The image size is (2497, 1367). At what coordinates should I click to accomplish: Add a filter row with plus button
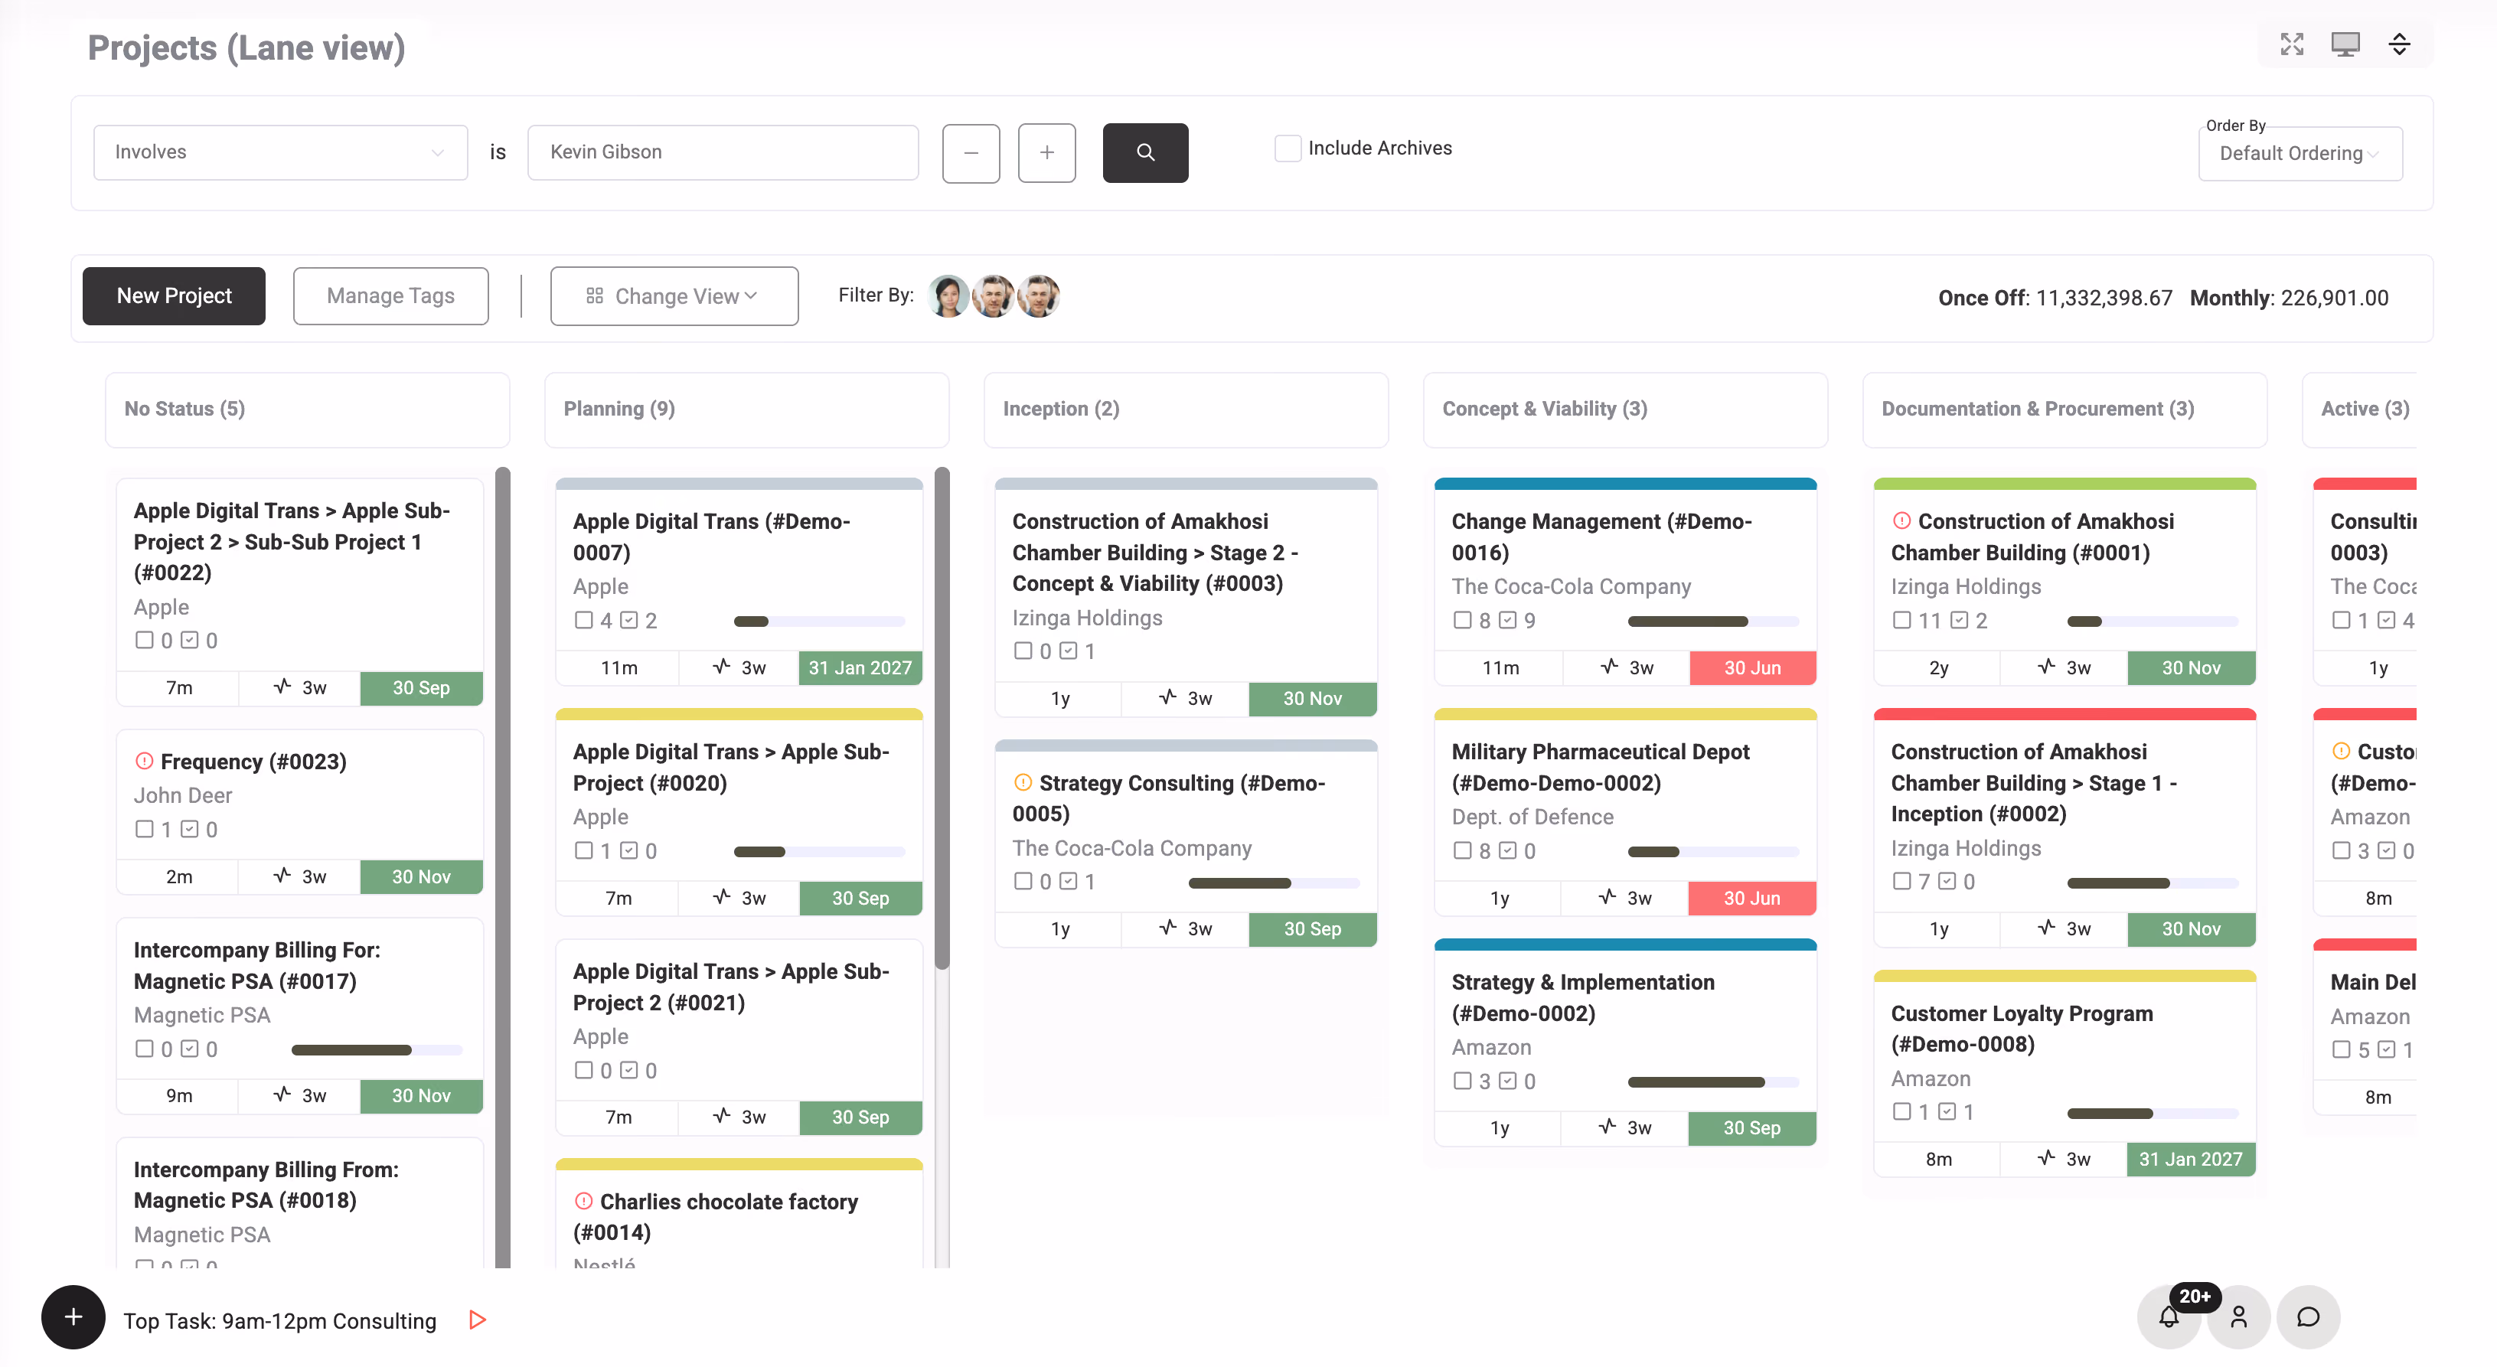point(1047,152)
